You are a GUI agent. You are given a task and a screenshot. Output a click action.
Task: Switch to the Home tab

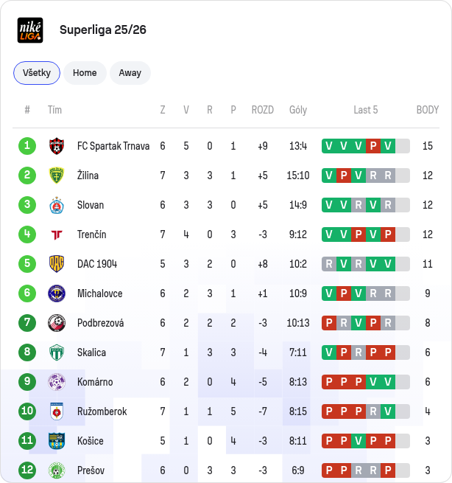click(85, 73)
